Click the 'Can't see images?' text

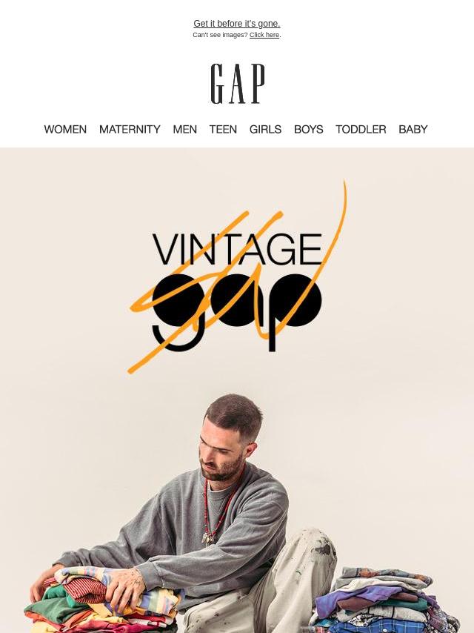click(x=220, y=35)
